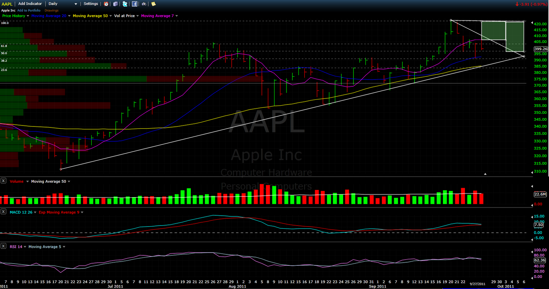The width and height of the screenshot is (549, 289).
Task: Open the Settings menu
Action: [x=91, y=4]
